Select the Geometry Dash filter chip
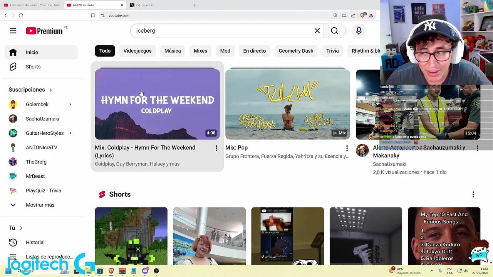 click(296, 51)
